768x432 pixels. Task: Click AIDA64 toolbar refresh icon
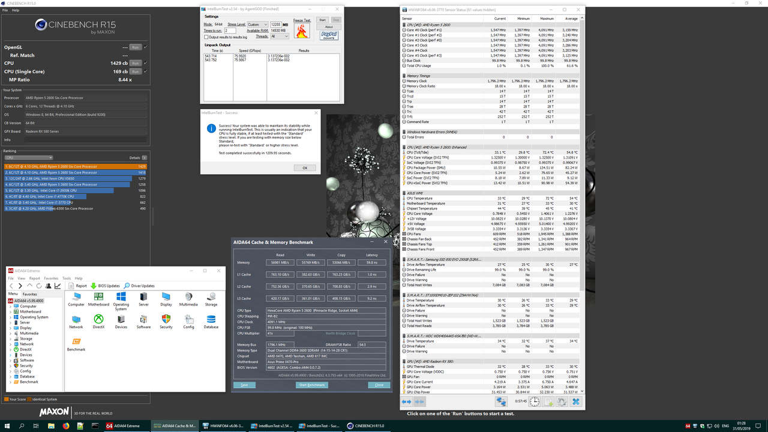(39, 286)
